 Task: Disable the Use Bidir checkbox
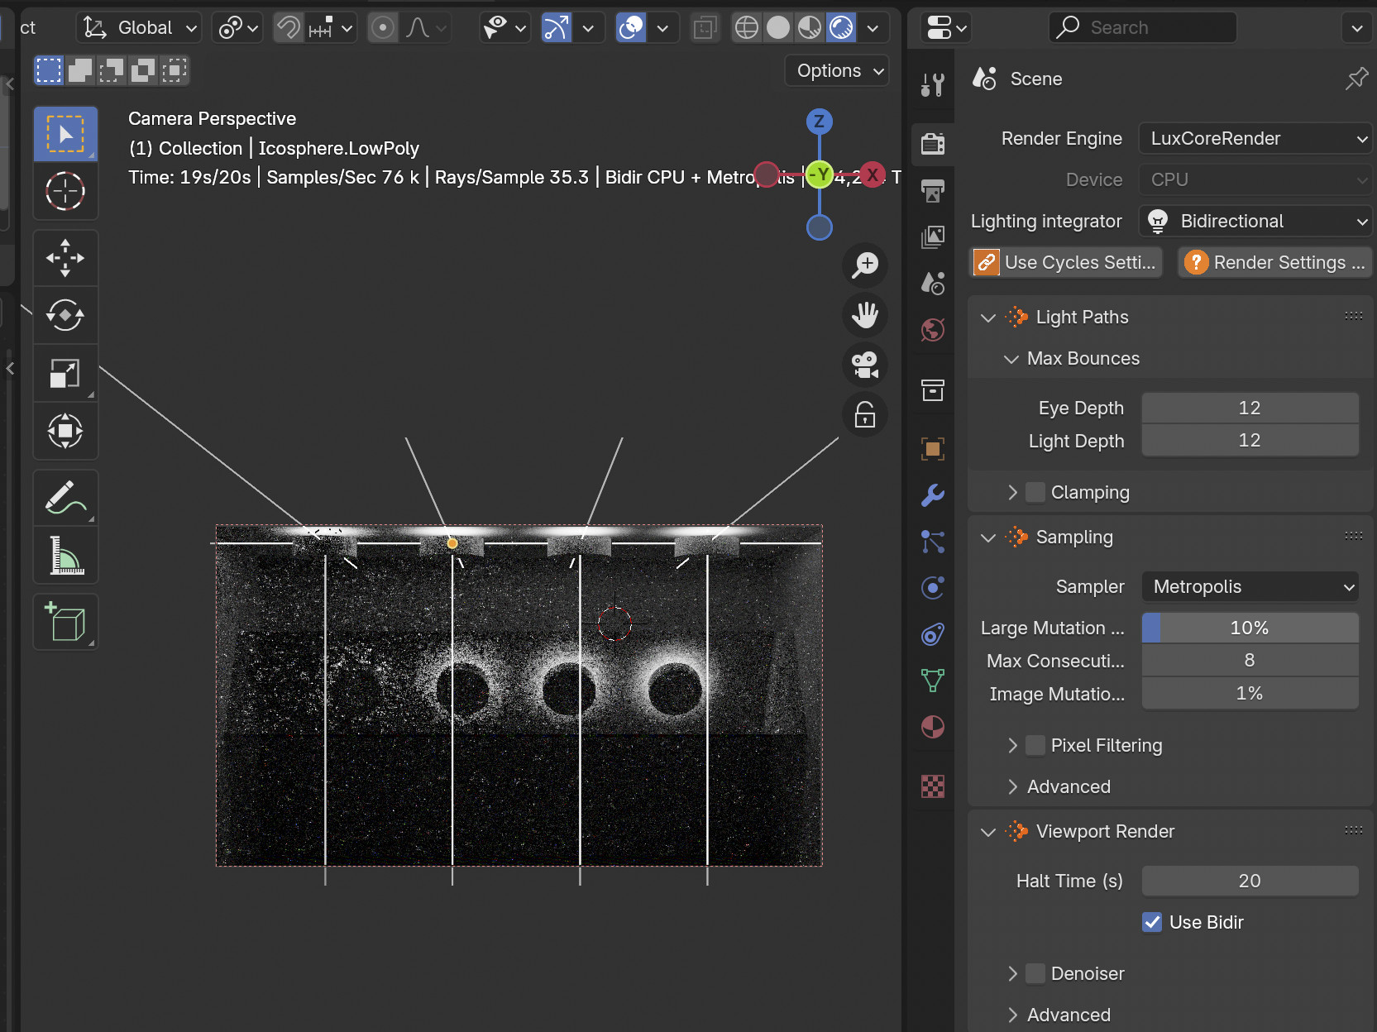1152,922
